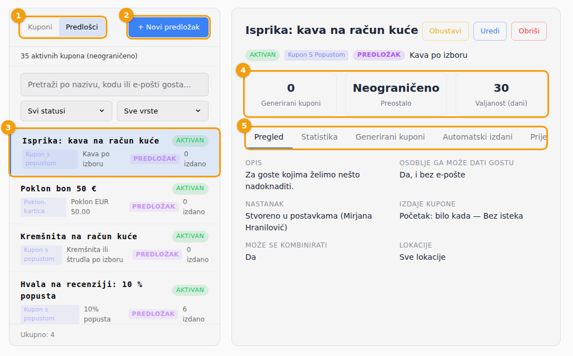Click the 10% popusta text
573x356 pixels.
pyautogui.click(x=97, y=314)
